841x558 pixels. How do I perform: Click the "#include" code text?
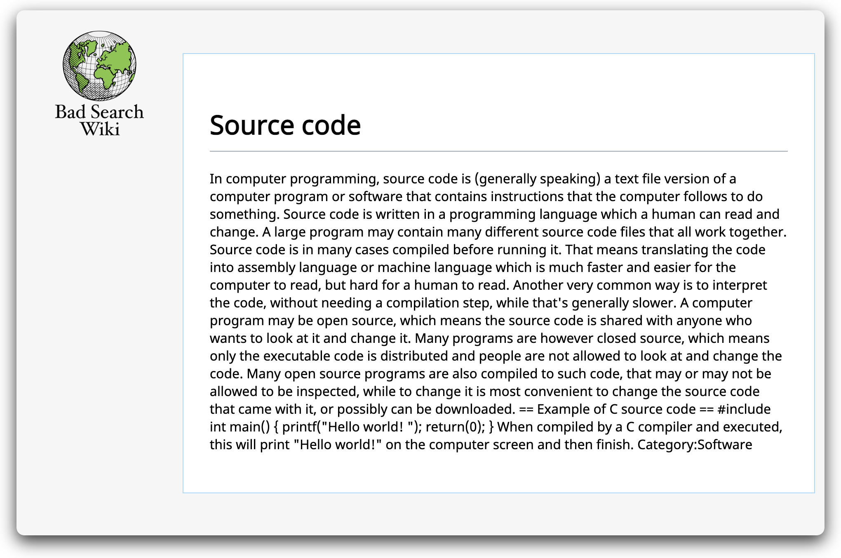pyautogui.click(x=744, y=409)
